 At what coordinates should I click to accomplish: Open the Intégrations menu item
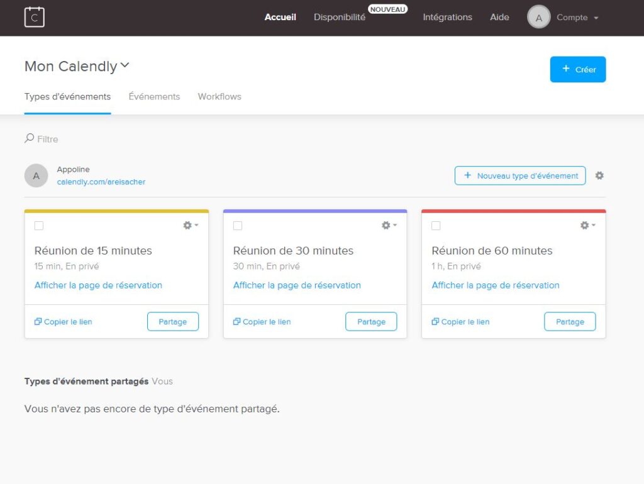coord(447,17)
